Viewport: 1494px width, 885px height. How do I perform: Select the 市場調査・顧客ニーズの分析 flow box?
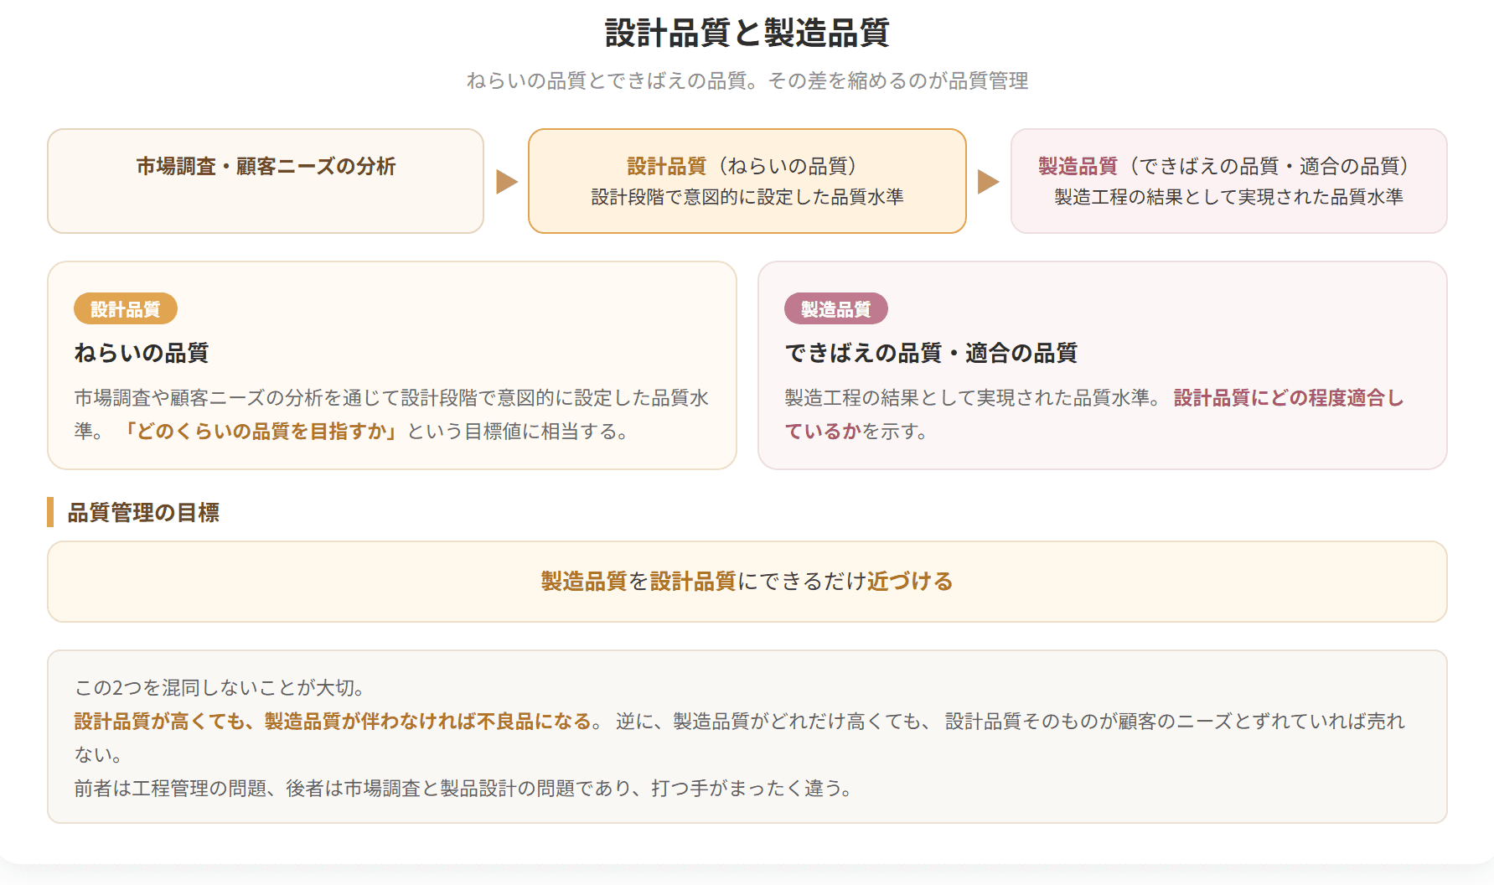[x=266, y=181]
